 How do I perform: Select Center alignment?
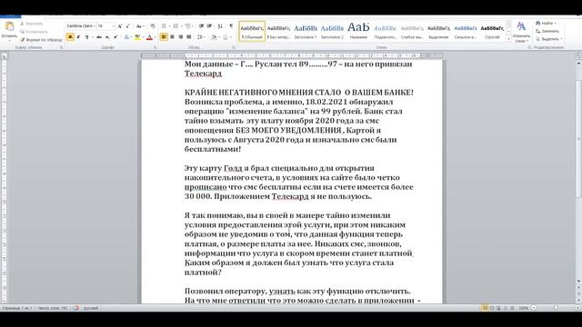(172, 37)
